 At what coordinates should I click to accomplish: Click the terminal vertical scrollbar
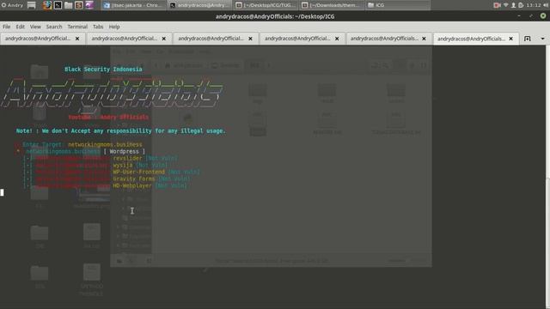click(x=547, y=177)
